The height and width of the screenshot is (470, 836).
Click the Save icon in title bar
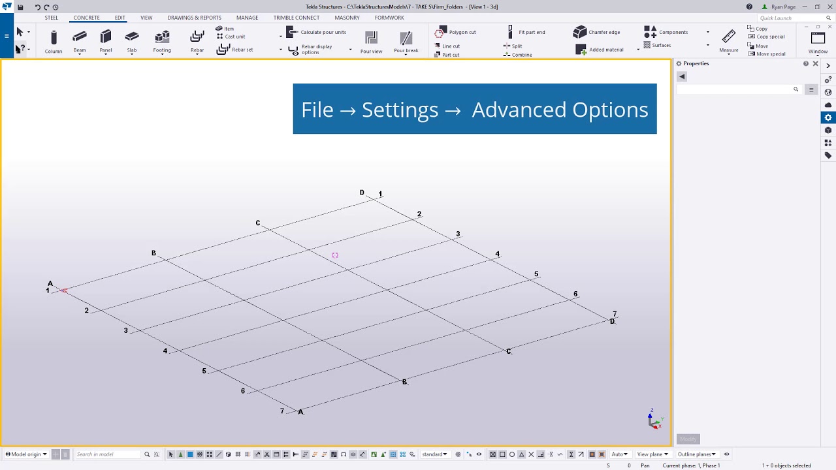point(20,7)
